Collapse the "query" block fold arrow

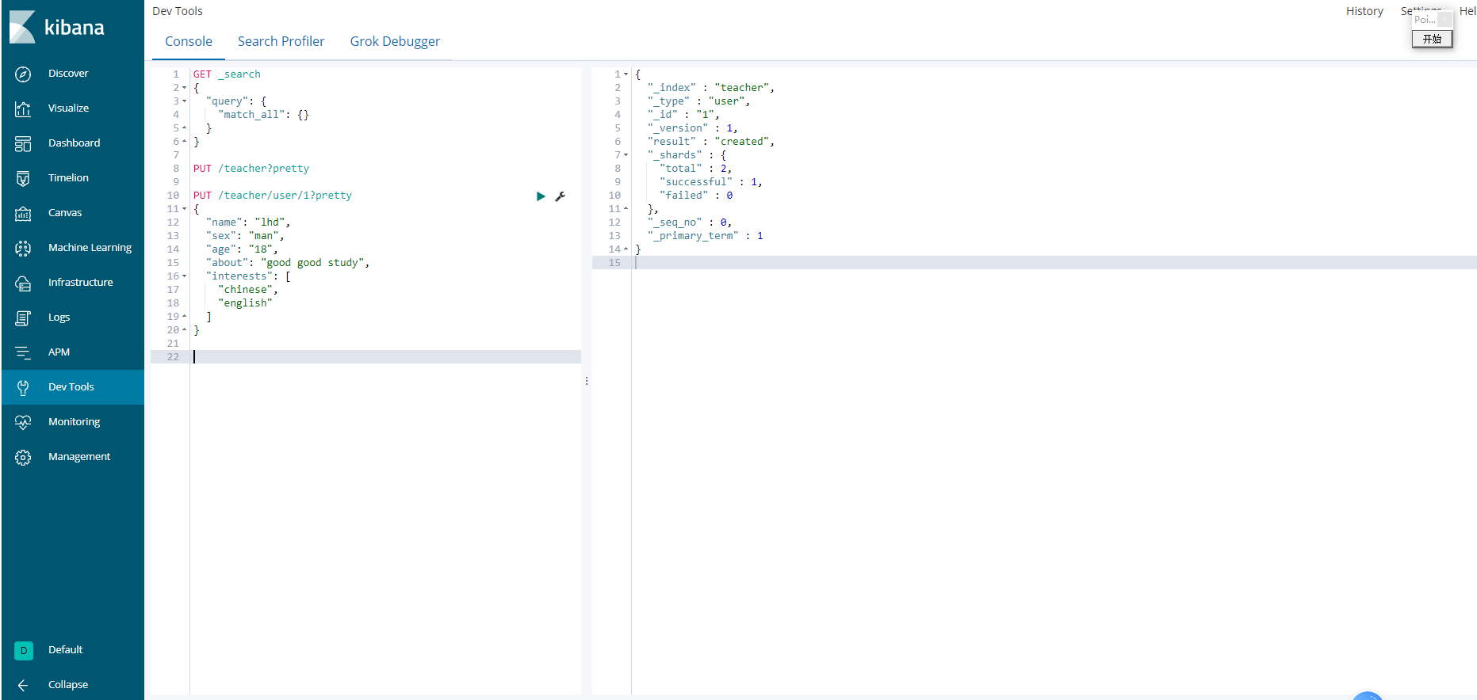coord(185,101)
